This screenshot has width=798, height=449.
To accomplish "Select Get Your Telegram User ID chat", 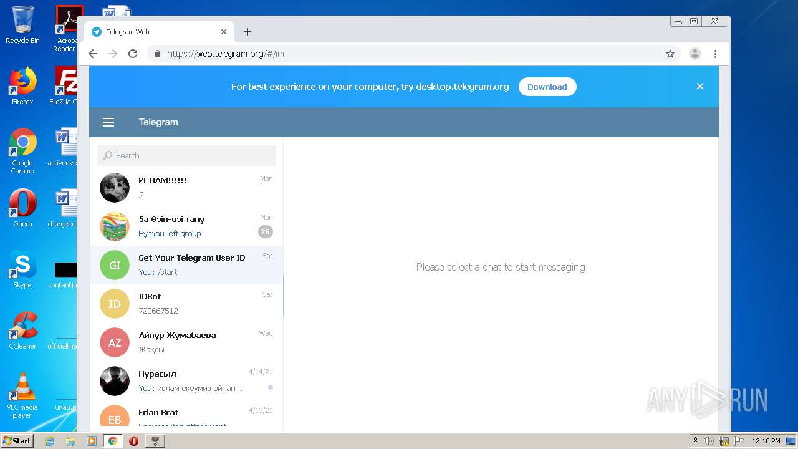I will (186, 265).
